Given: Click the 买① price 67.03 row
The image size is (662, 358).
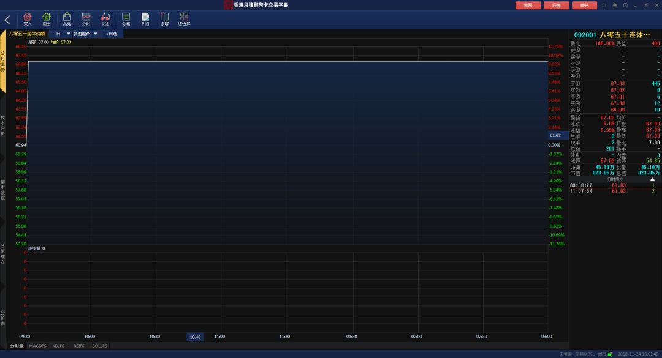Looking at the screenshot, I should pos(615,83).
